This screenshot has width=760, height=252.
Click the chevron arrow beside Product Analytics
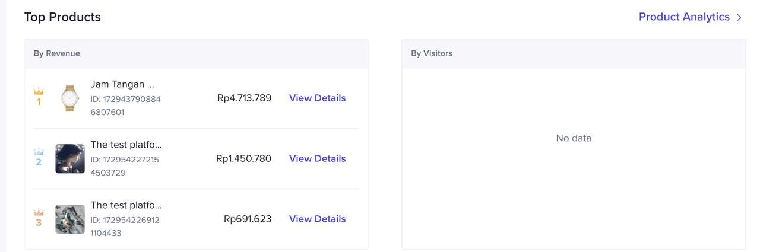(739, 17)
